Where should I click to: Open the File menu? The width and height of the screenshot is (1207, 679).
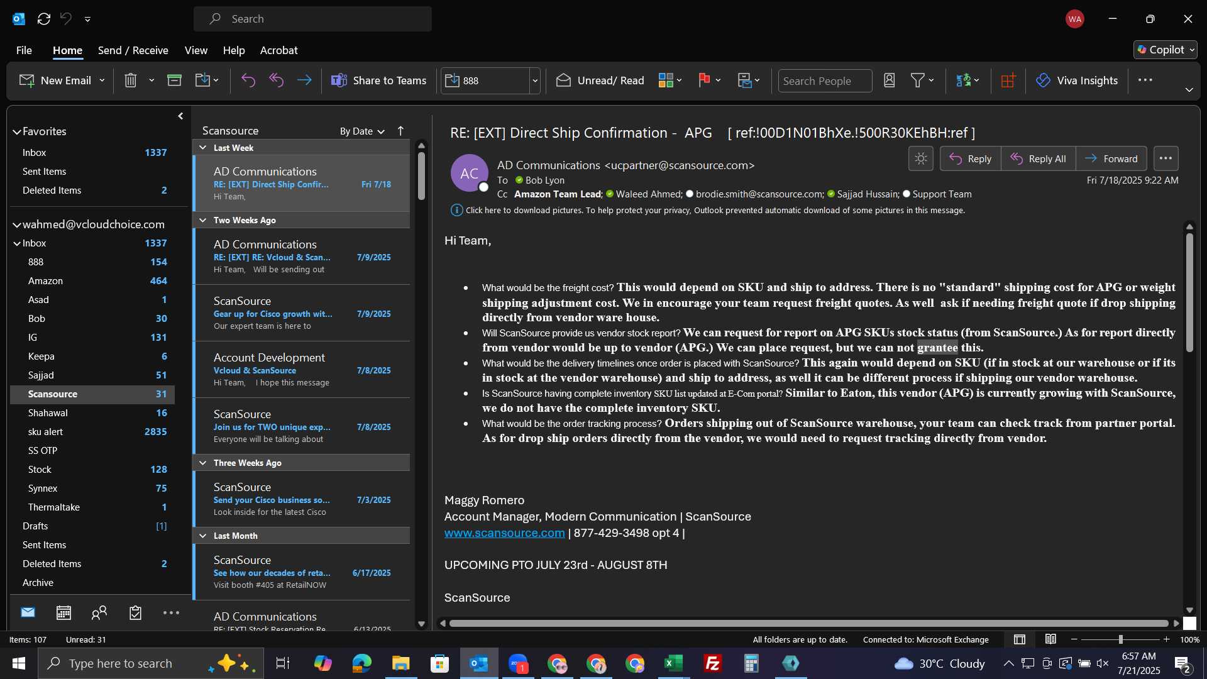click(24, 50)
